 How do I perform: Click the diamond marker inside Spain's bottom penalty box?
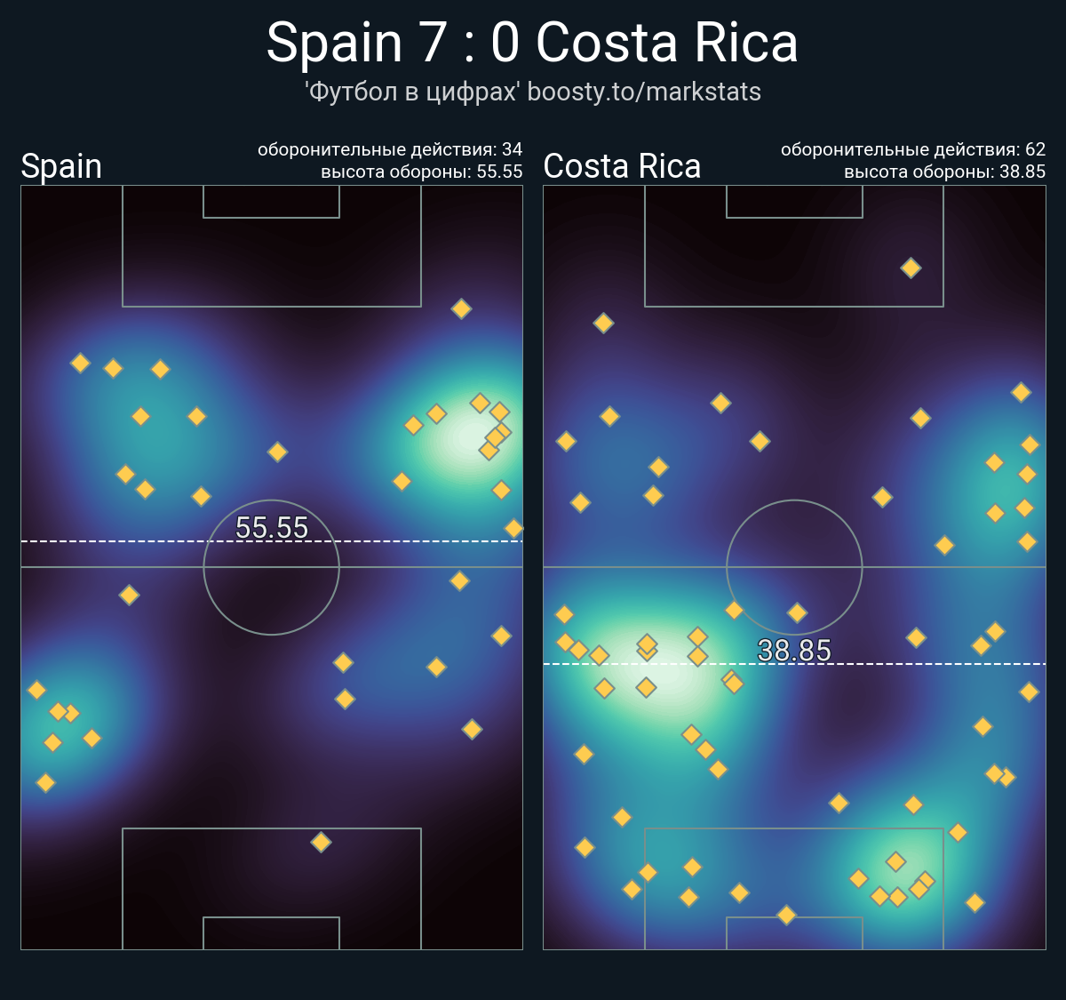[x=322, y=842]
